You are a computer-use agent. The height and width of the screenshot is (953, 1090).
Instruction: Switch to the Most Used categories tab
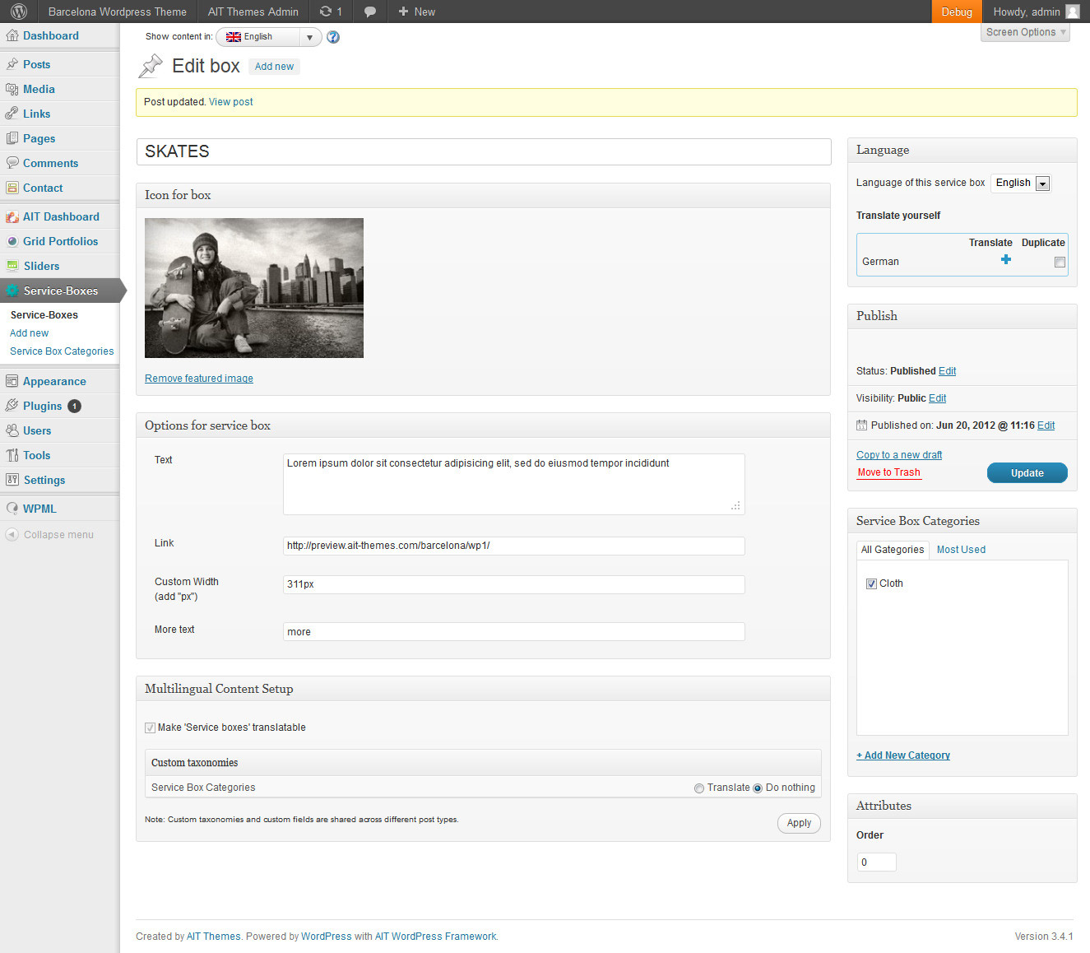click(x=961, y=550)
